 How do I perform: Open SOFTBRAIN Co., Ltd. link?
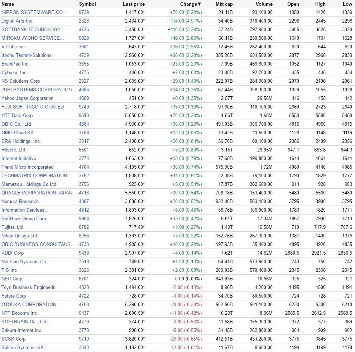24,322
